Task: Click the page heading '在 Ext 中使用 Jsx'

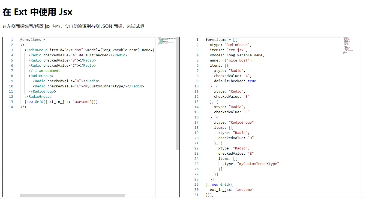Action: (x=37, y=12)
